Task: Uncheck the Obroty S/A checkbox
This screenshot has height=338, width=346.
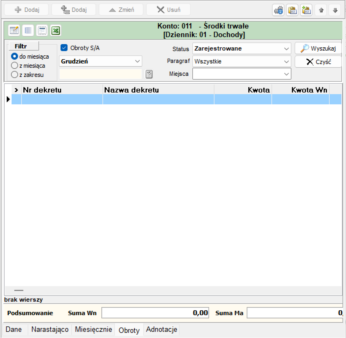Action: pos(64,48)
